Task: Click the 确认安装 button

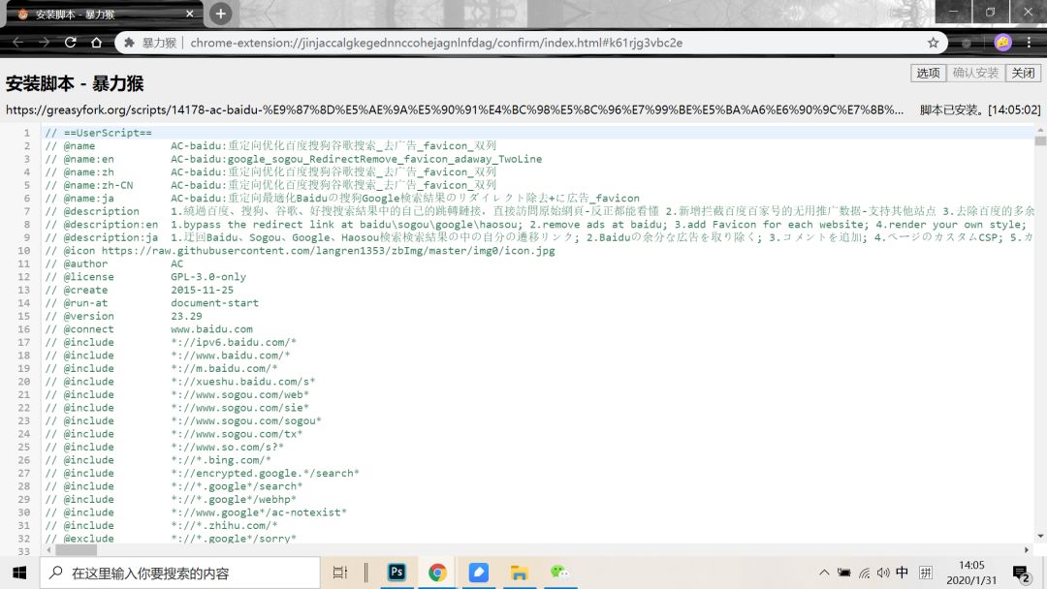Action: click(x=975, y=73)
